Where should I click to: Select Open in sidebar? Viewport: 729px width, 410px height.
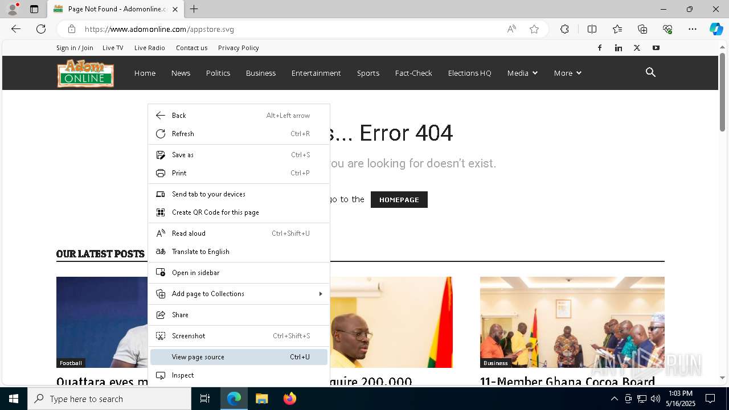[239, 273]
